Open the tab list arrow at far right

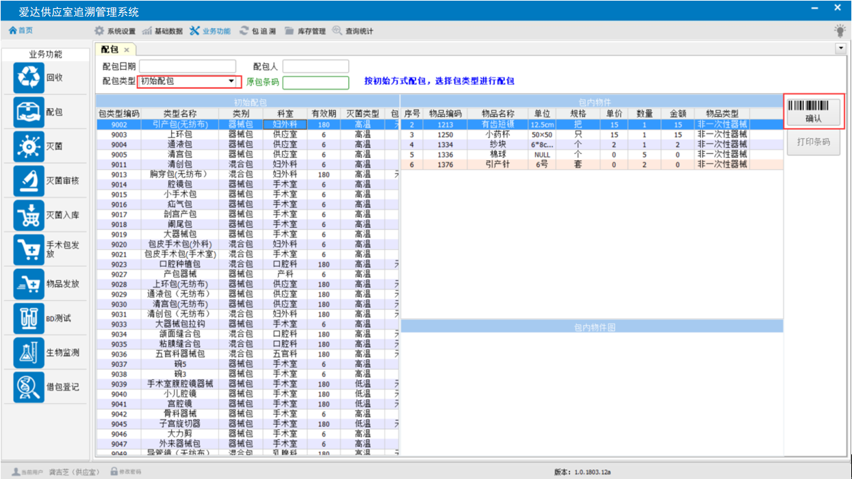click(x=840, y=49)
